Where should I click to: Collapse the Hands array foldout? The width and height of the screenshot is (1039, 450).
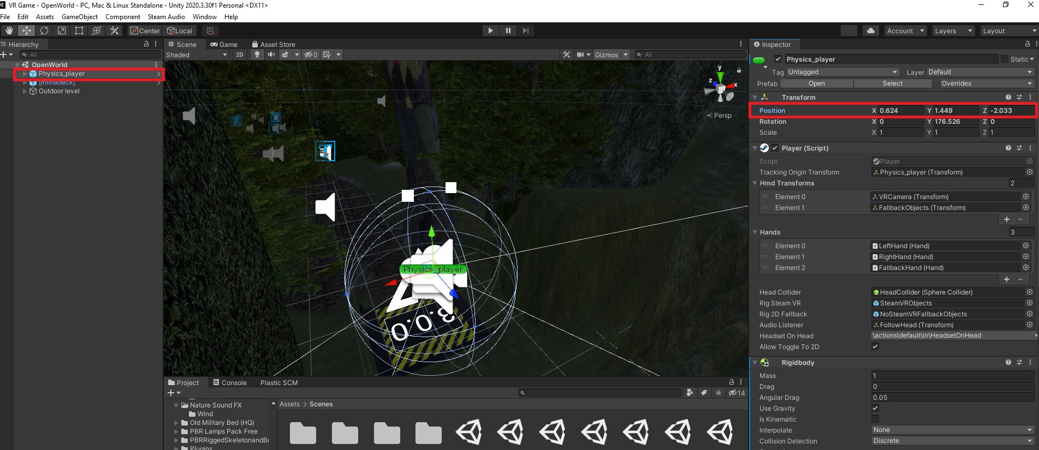point(755,232)
